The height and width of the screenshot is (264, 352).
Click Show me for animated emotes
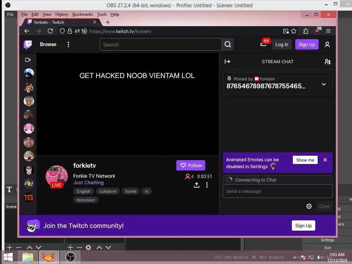(x=305, y=160)
